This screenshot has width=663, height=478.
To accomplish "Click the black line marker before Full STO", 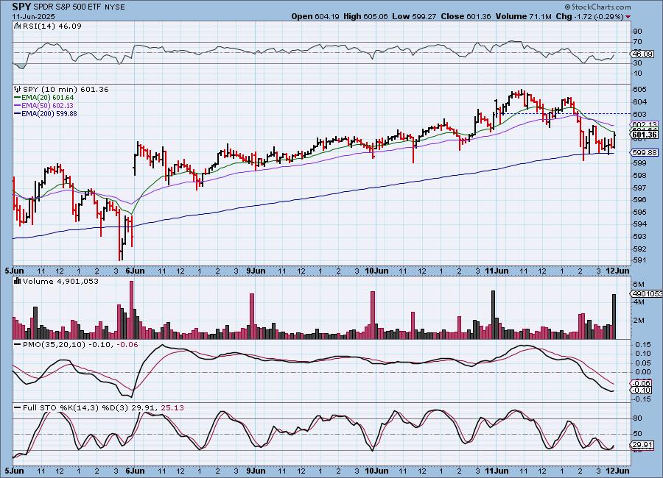I will (x=18, y=407).
